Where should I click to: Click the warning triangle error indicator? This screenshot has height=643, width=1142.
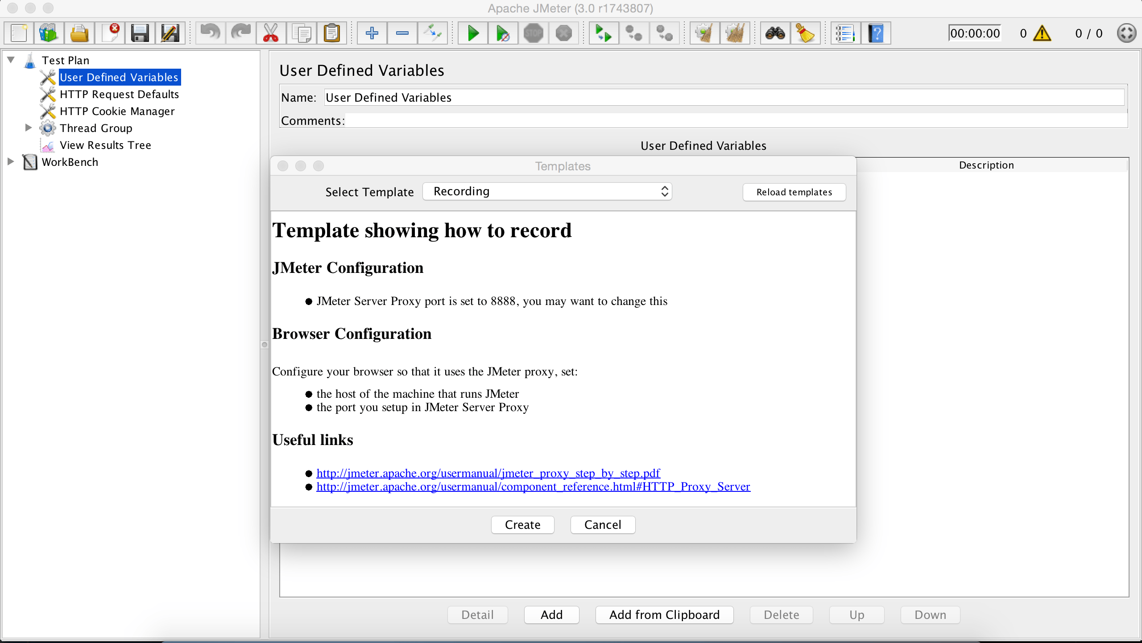(x=1042, y=33)
